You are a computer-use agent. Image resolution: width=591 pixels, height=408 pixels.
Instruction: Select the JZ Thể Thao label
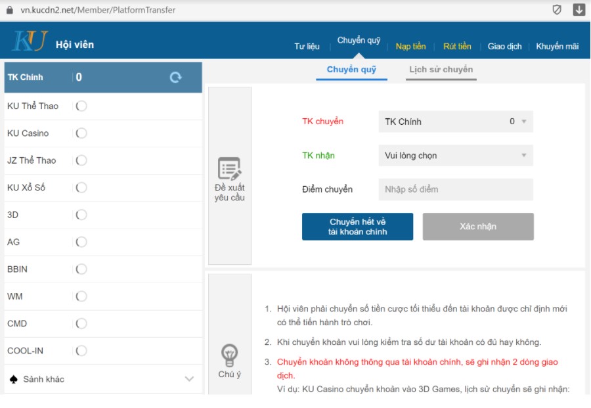32,160
